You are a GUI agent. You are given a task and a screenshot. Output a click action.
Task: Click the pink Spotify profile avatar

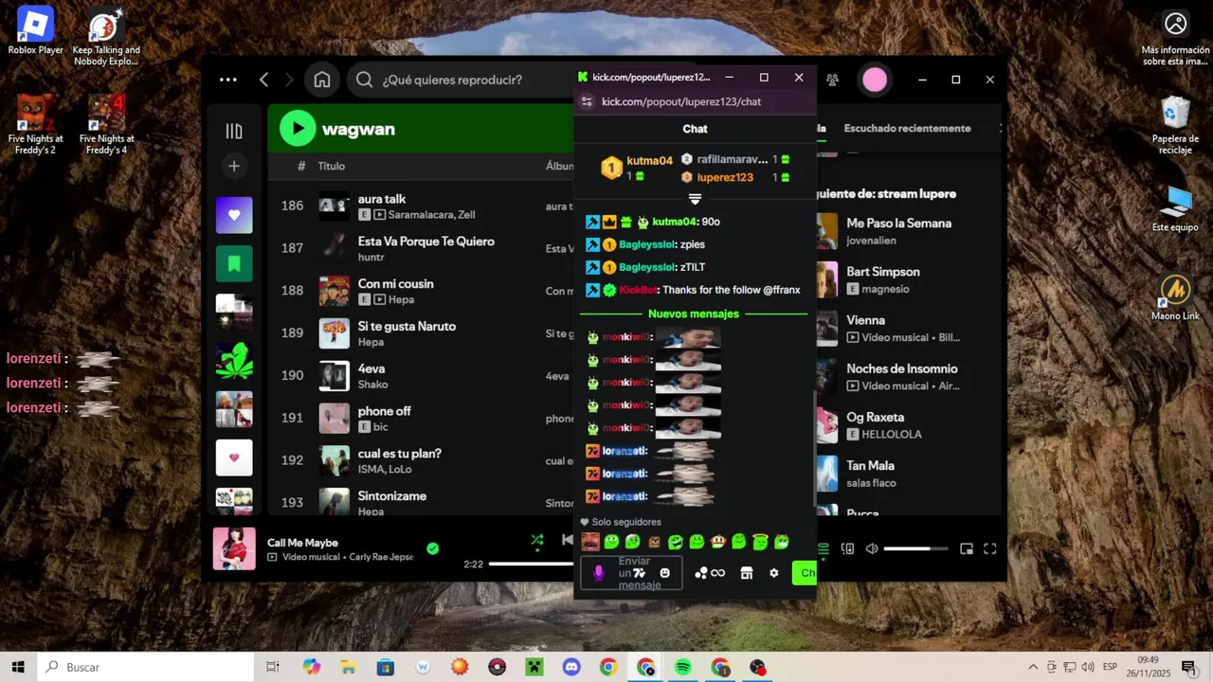pos(875,80)
